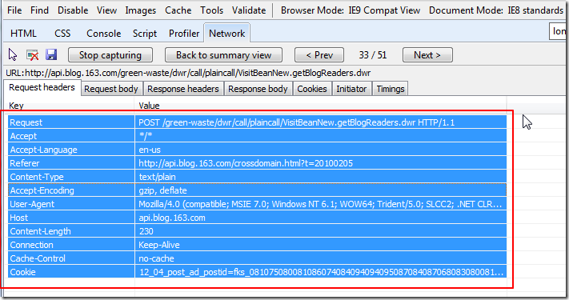Switch to the HTML tab
Screen dimensions: 569x300
coord(23,34)
